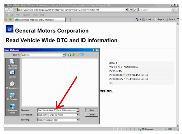Expand the Save as type dropdown

tap(78, 115)
